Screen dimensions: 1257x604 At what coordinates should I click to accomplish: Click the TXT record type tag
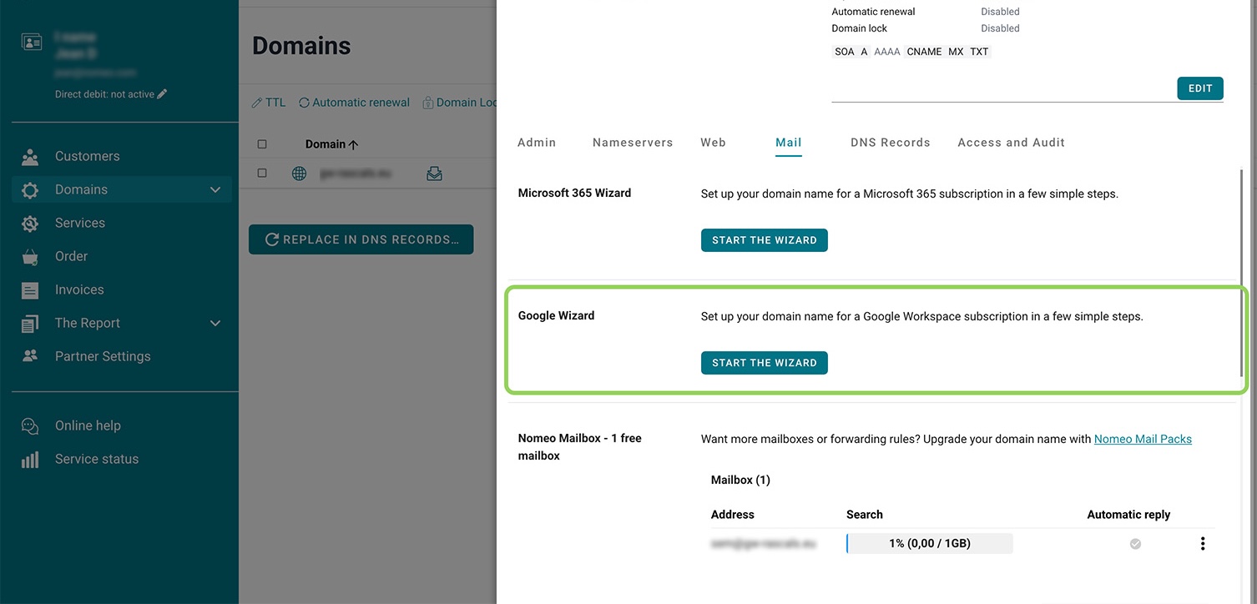tap(979, 52)
